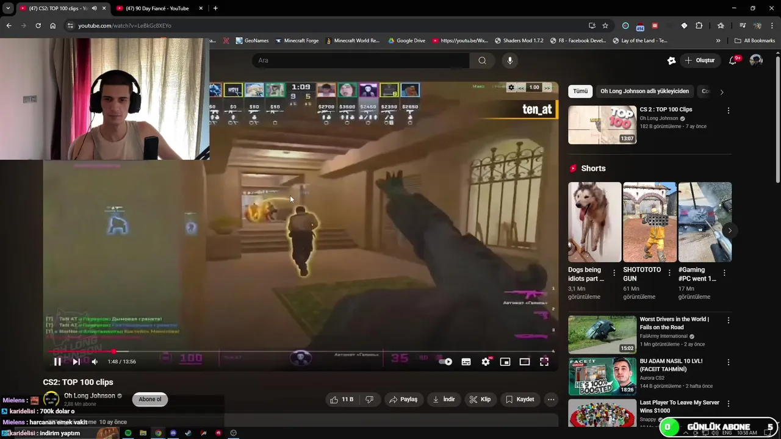The height and width of the screenshot is (439, 781).
Task: Enable miniplayer mode
Action: pos(505,362)
